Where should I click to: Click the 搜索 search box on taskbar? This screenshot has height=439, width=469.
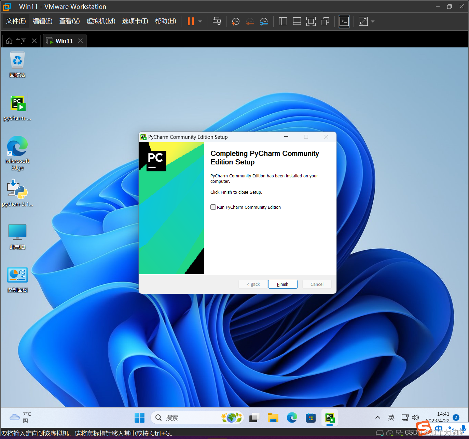[197, 418]
